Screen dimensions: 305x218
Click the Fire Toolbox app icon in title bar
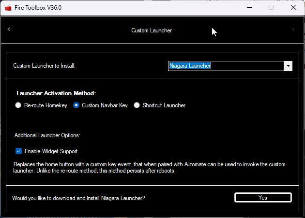(8, 8)
